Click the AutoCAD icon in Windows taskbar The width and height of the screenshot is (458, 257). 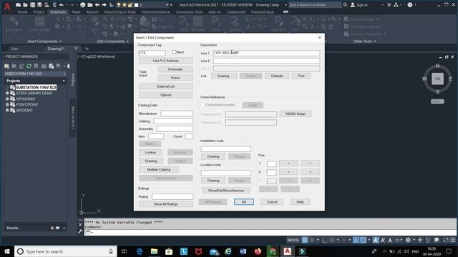click(288, 251)
